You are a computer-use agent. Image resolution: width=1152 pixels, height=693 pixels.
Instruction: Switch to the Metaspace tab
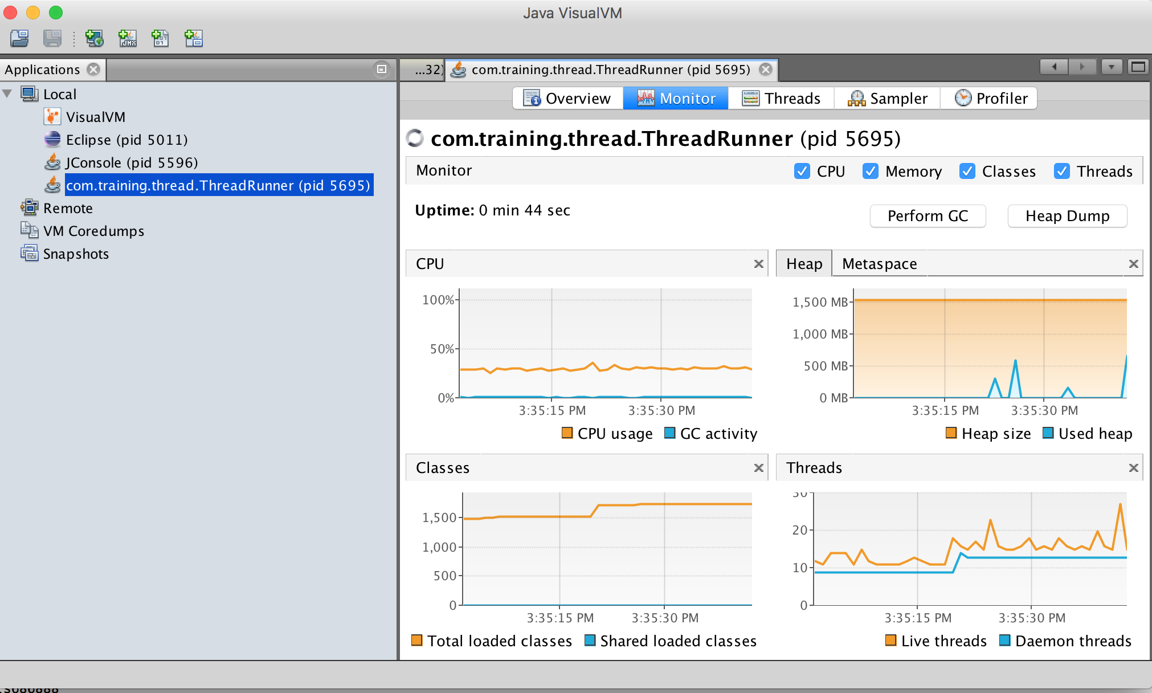coord(879,264)
